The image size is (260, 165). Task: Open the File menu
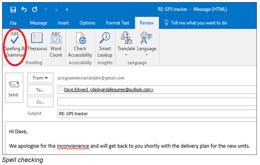13,23
